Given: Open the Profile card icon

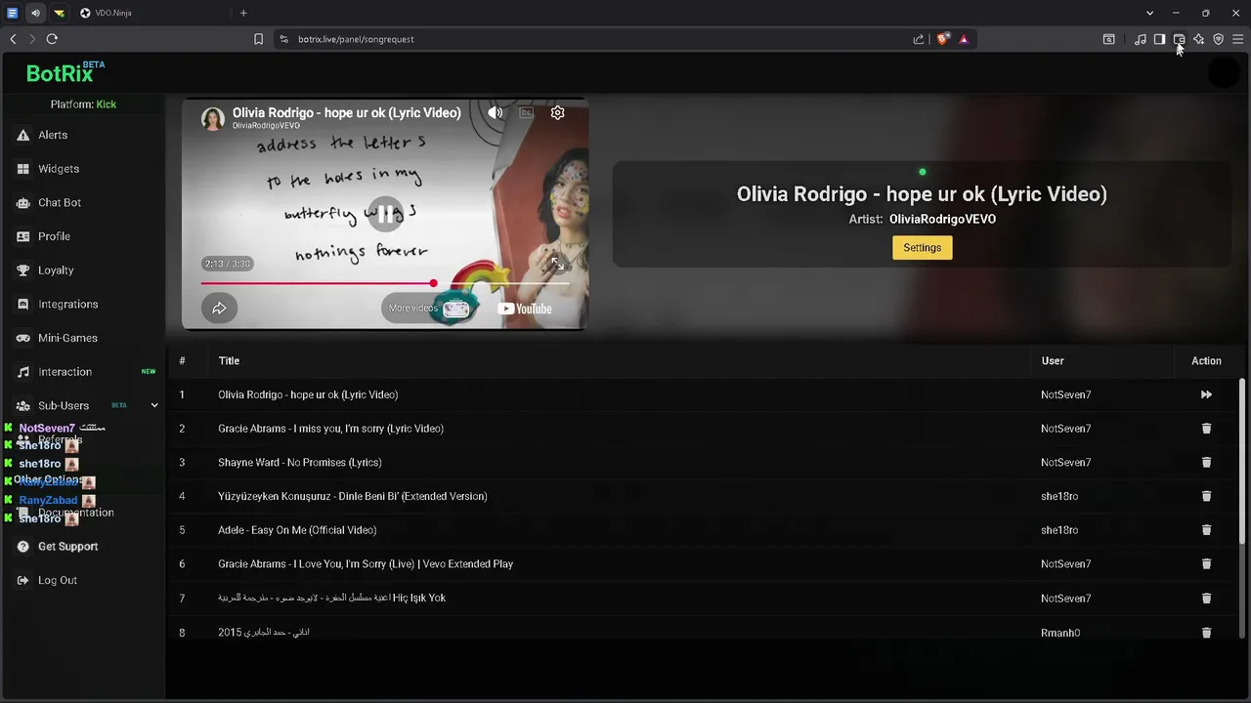Looking at the screenshot, I should [23, 236].
